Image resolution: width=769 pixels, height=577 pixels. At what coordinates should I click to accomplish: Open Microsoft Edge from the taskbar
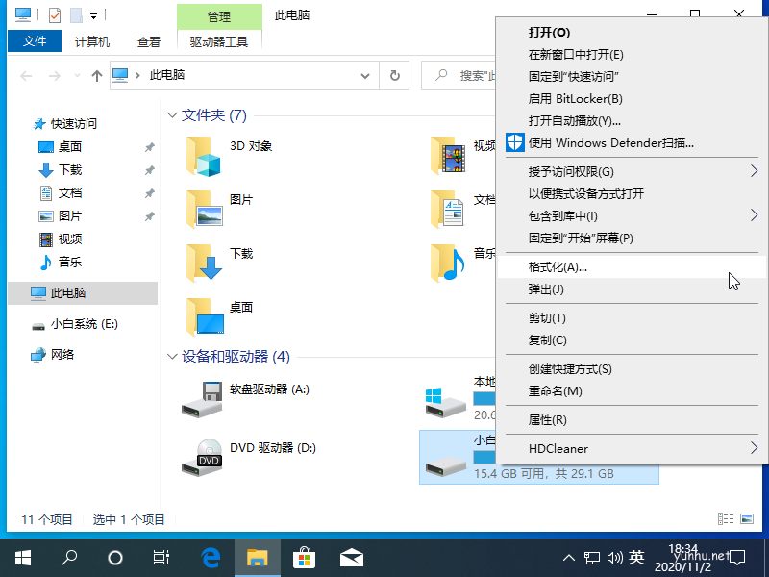coord(211,557)
